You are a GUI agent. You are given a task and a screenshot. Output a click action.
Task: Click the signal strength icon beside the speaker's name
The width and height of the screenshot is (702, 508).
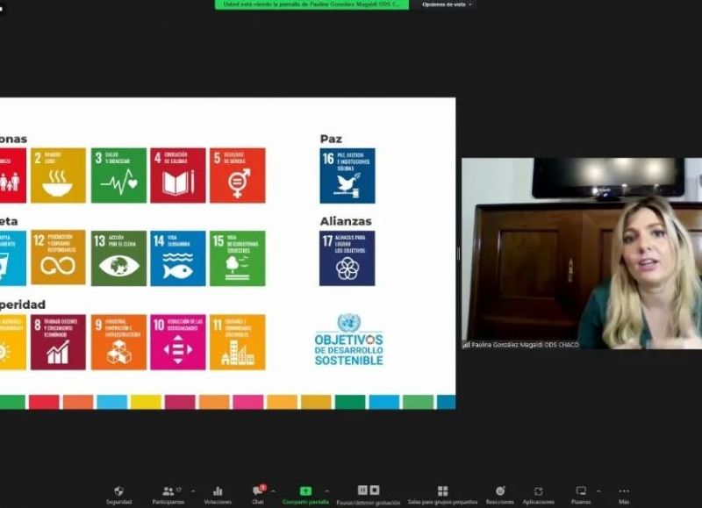[x=466, y=345]
